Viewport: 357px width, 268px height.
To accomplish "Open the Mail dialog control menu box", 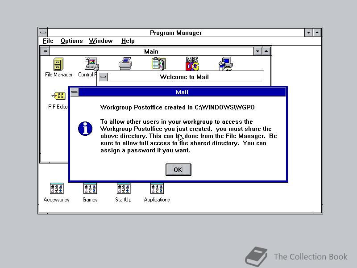I will point(75,92).
